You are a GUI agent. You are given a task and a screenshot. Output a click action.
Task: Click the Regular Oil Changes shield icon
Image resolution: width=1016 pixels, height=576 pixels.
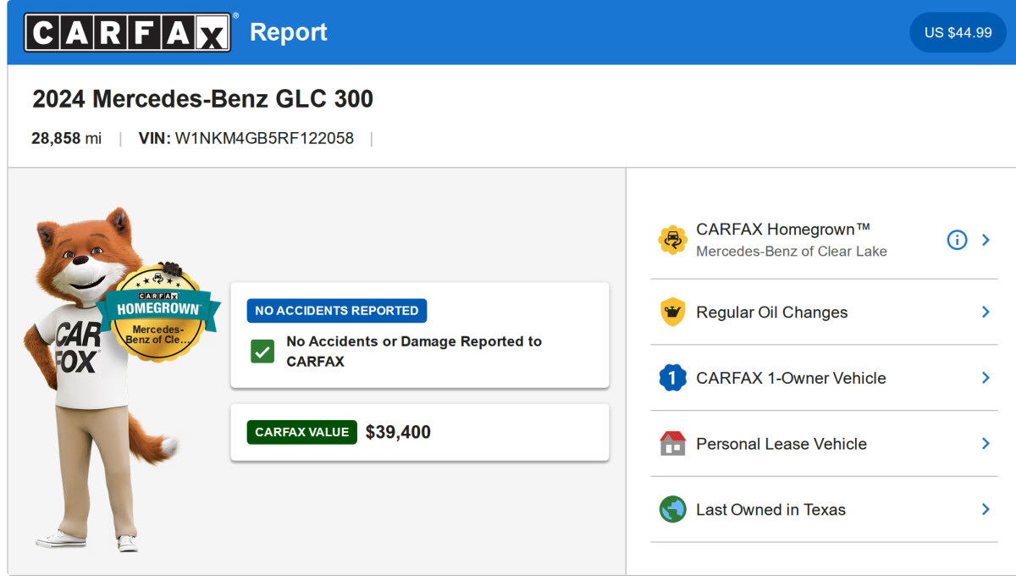pos(673,312)
